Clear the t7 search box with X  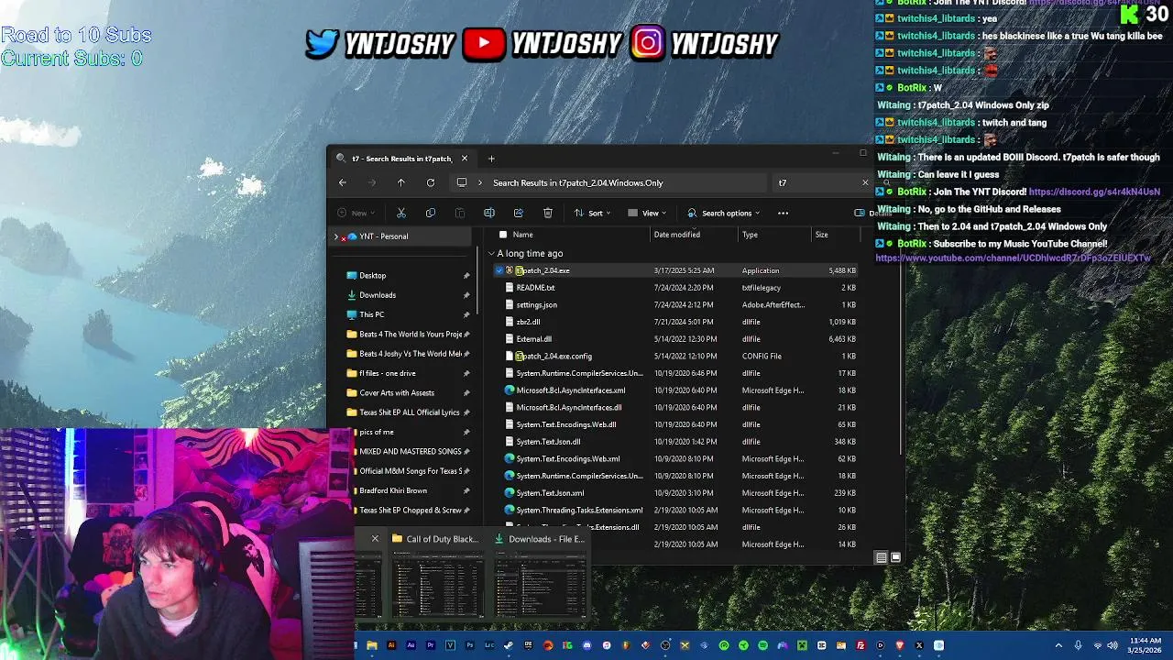864,182
